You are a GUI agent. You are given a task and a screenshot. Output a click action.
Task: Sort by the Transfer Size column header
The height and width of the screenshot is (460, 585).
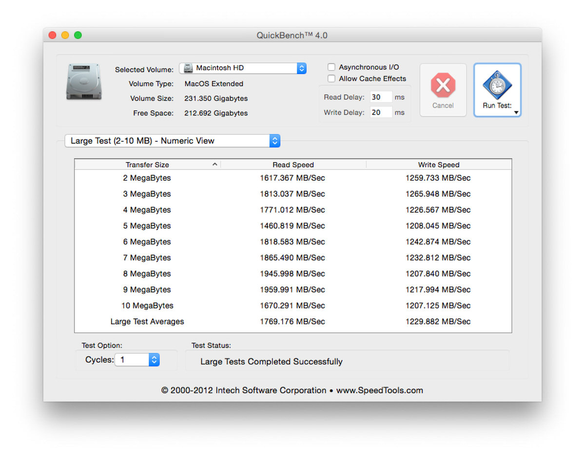pyautogui.click(x=147, y=165)
